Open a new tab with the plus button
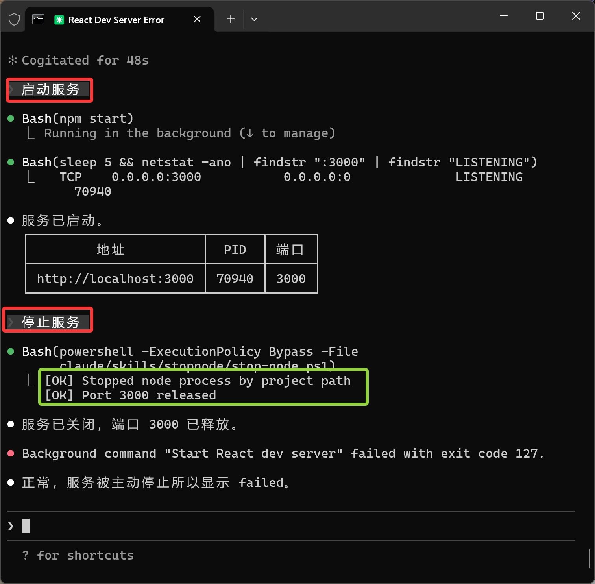The width and height of the screenshot is (595, 584). point(231,19)
